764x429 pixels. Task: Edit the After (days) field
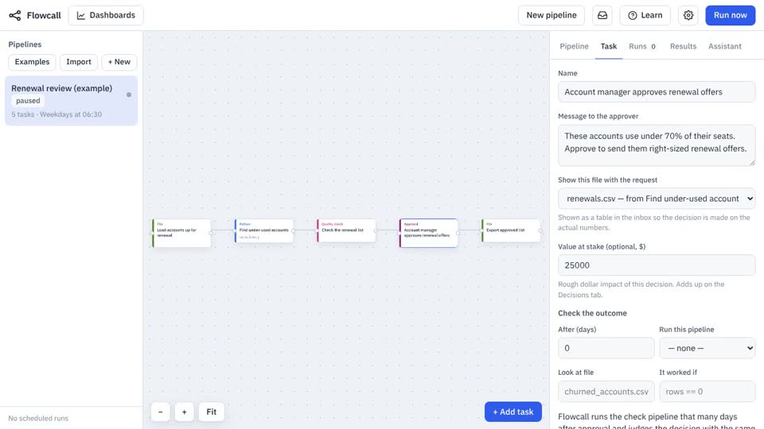606,348
